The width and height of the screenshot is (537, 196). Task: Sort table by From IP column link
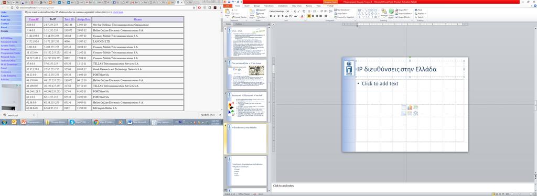[x=34, y=19]
